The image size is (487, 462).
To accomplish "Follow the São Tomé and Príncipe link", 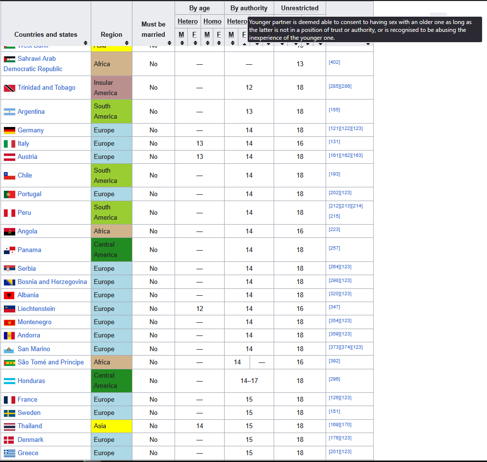I will coord(51,362).
